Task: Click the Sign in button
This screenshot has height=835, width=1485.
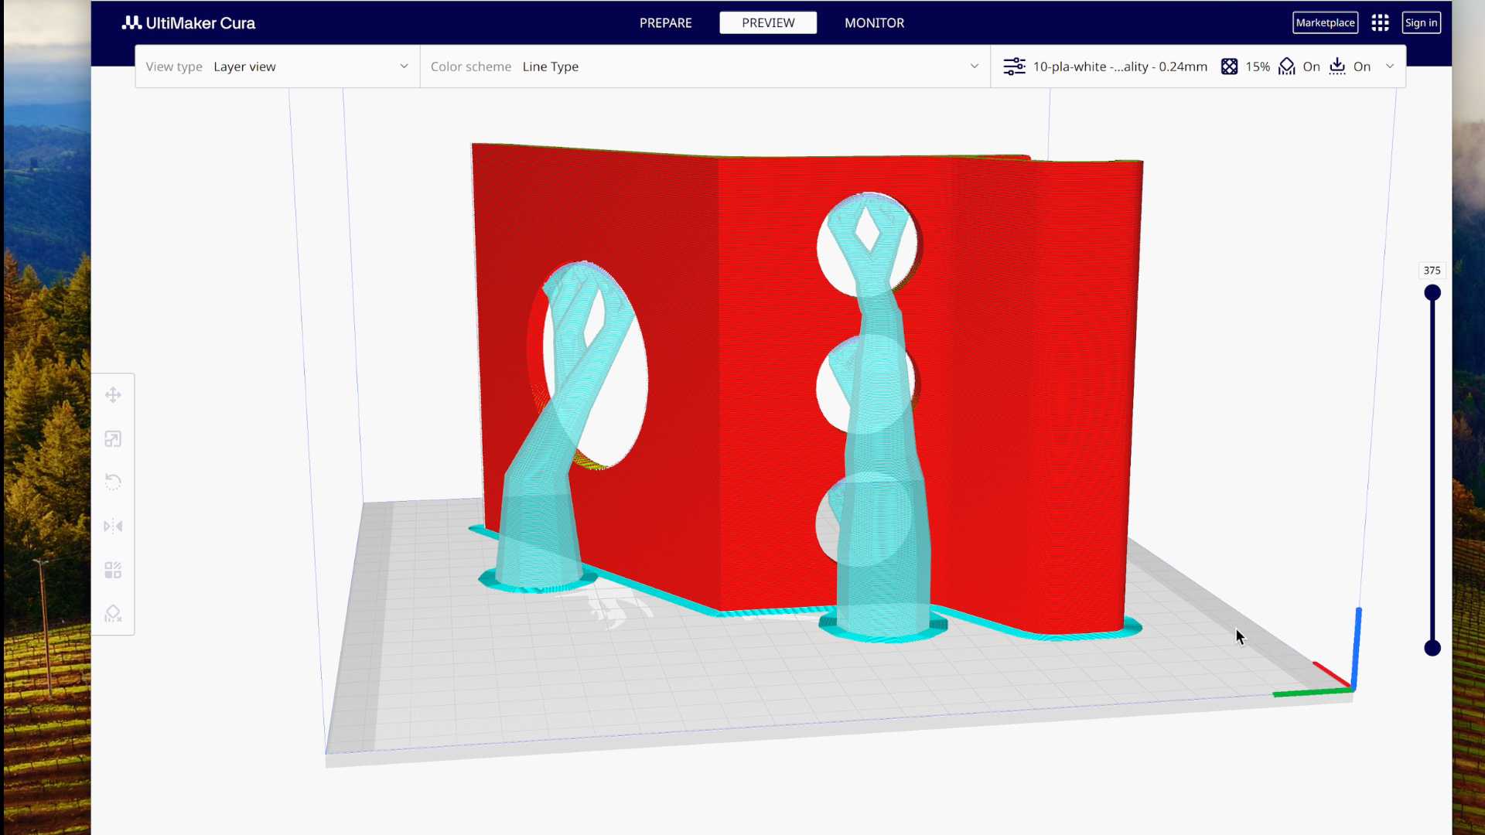Action: (1421, 22)
